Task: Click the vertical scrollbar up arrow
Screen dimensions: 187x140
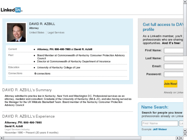Action: tap(185, 2)
